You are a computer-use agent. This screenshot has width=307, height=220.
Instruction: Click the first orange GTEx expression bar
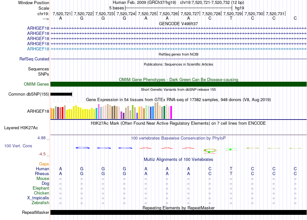[51, 113]
